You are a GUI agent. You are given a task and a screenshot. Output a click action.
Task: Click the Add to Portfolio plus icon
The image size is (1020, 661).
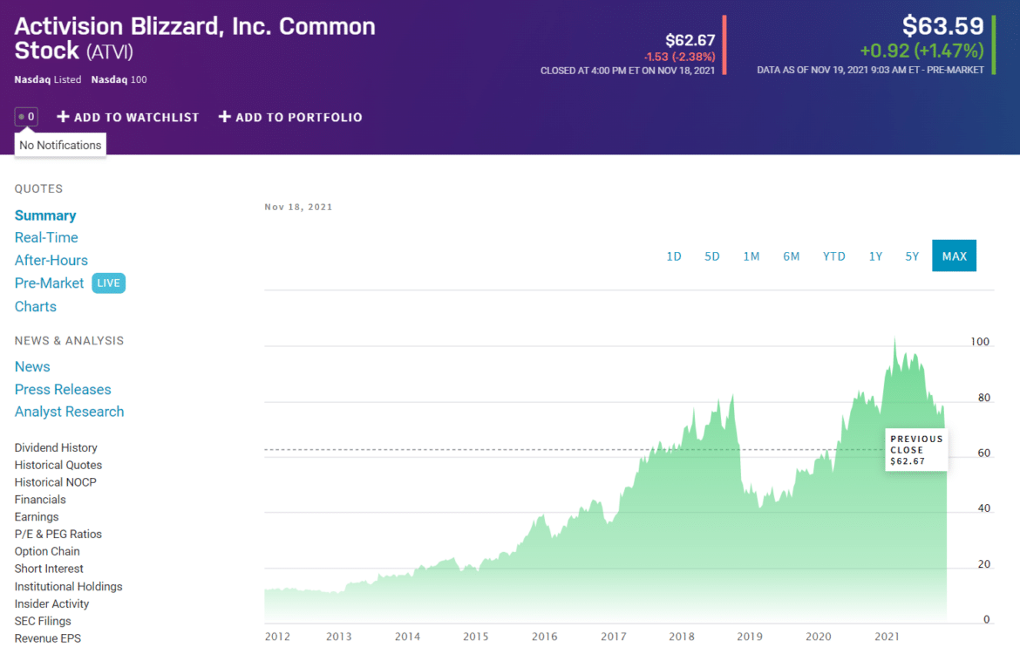coord(225,116)
